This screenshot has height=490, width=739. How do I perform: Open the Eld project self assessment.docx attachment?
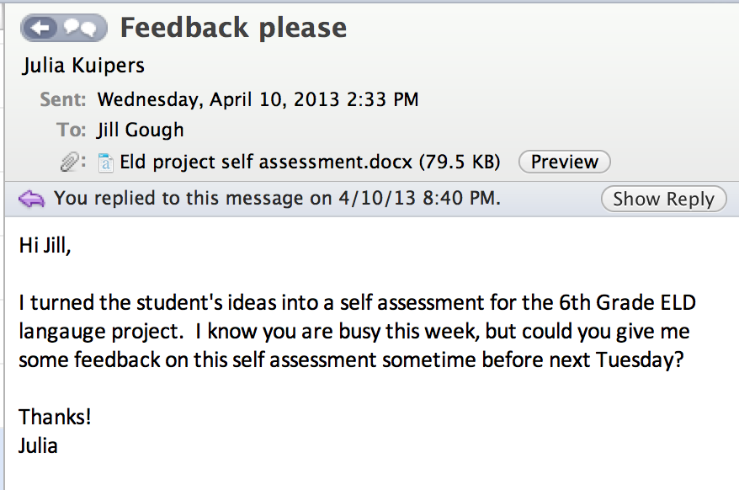[310, 162]
